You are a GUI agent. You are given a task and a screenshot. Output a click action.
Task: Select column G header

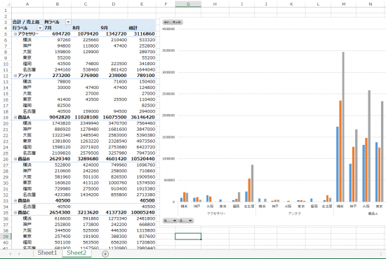[188, 4]
